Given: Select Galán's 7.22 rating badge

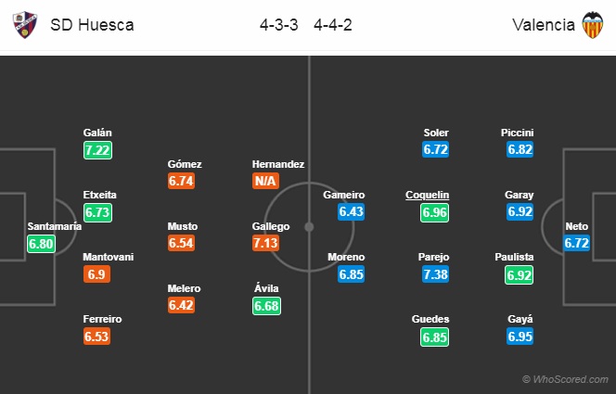Looking at the screenshot, I should click(97, 150).
